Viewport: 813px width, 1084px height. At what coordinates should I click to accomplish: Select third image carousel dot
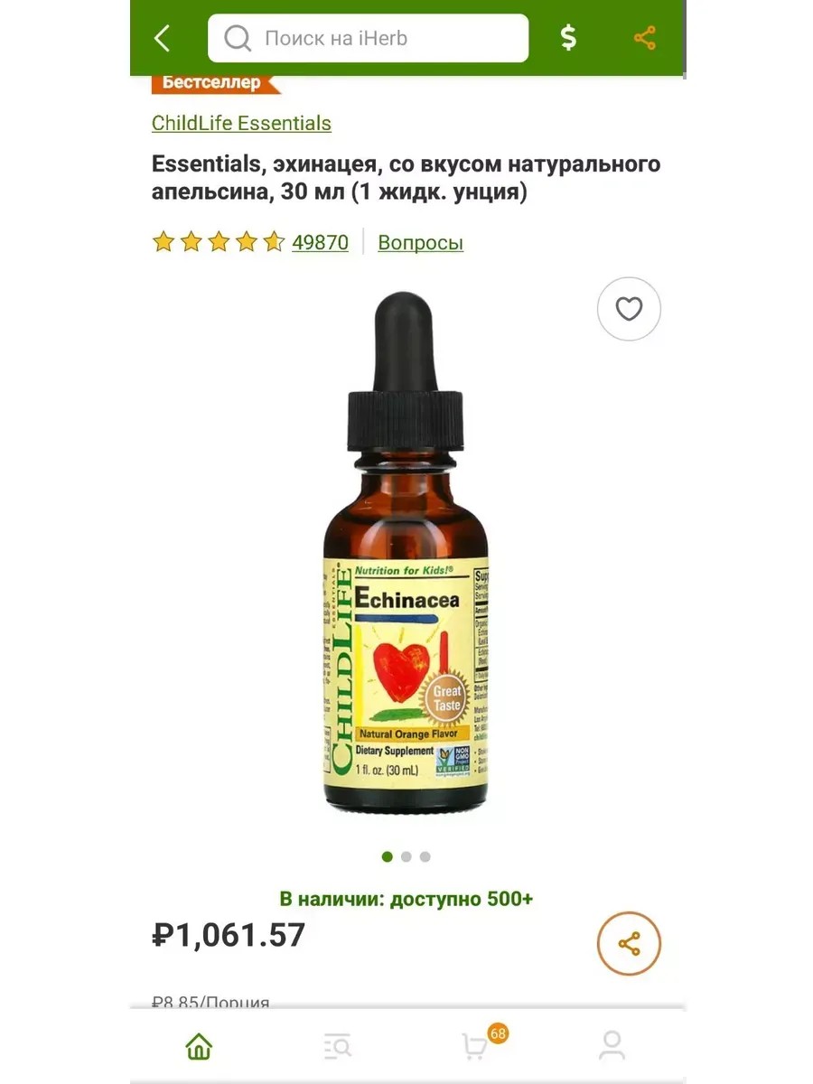pos(425,856)
